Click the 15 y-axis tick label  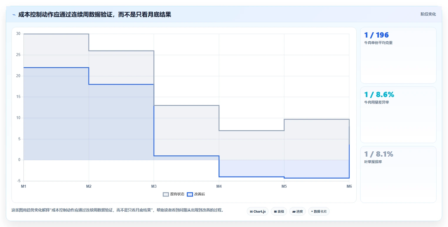(x=18, y=97)
